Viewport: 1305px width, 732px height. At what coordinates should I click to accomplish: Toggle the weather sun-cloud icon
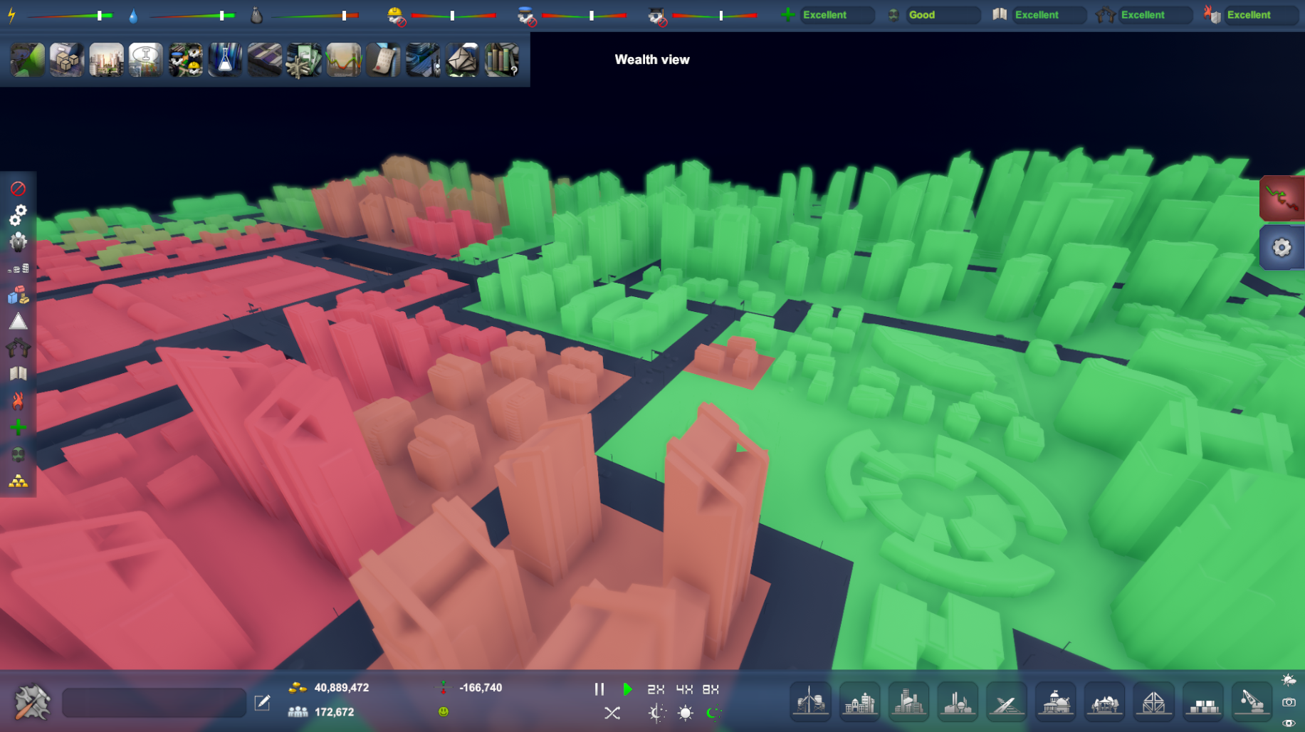pyautogui.click(x=1289, y=680)
